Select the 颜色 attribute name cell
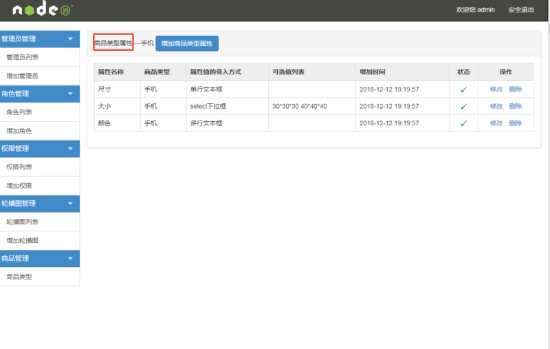 point(117,123)
